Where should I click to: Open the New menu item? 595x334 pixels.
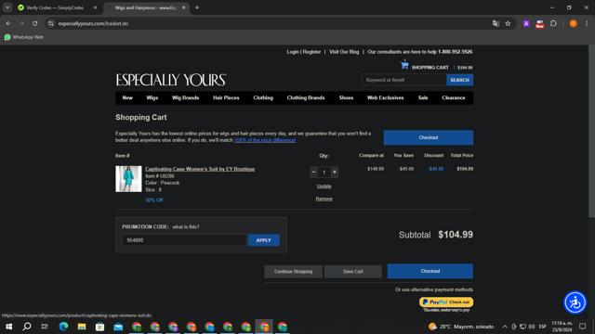click(x=127, y=97)
